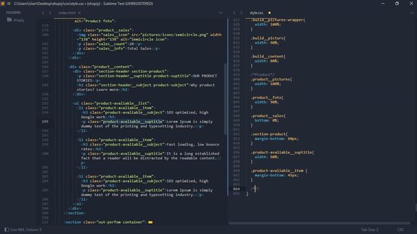
Task: Change the CSS syntax selector in the status bar
Action: pos(400,229)
